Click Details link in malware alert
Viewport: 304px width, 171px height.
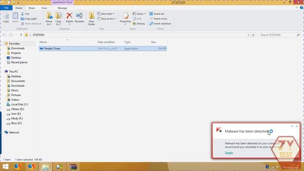point(229,153)
